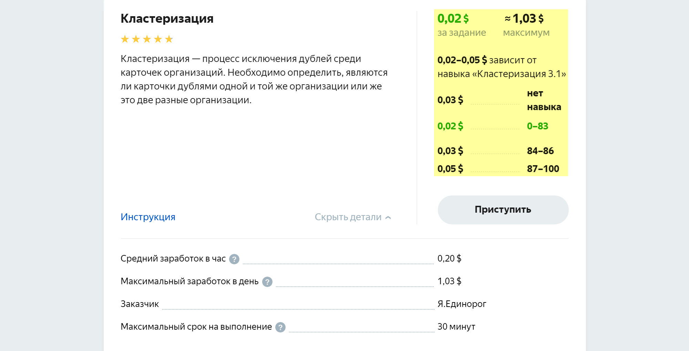The width and height of the screenshot is (689, 351).
Task: Click the 'Кластеризация' task title
Action: click(167, 19)
